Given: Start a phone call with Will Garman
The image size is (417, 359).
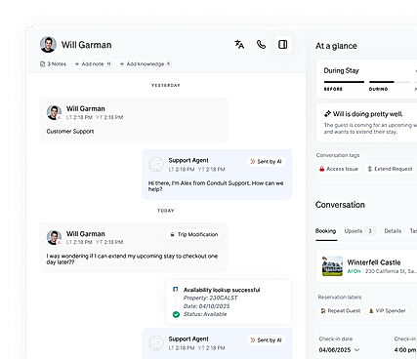Looking at the screenshot, I should tap(261, 44).
